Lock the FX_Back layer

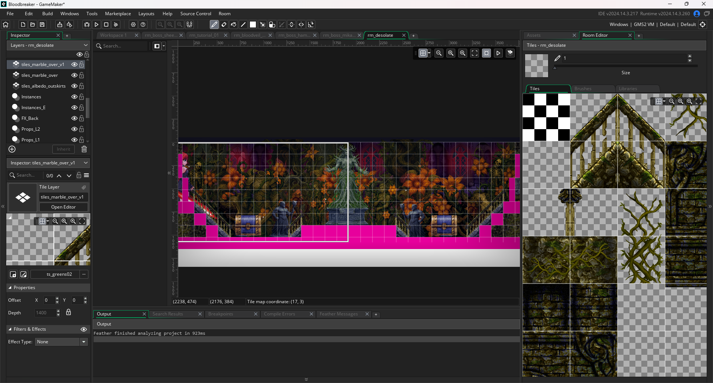pyautogui.click(x=82, y=118)
